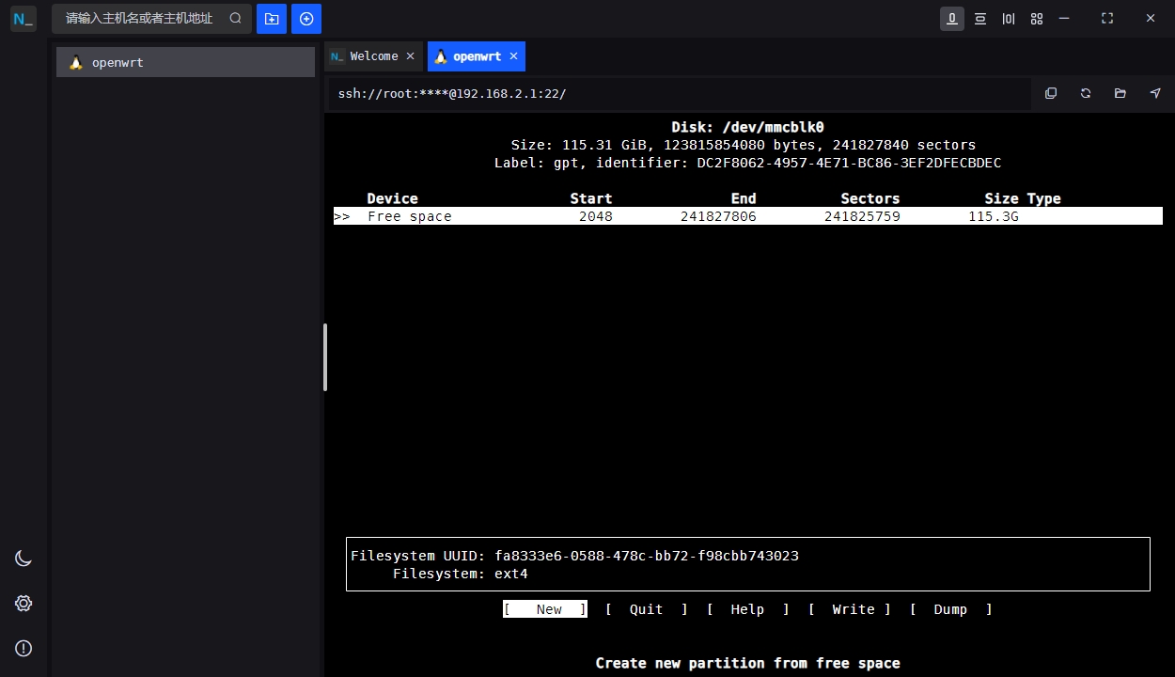
Task: Click the search magnifier icon in host field
Action: pyautogui.click(x=235, y=19)
